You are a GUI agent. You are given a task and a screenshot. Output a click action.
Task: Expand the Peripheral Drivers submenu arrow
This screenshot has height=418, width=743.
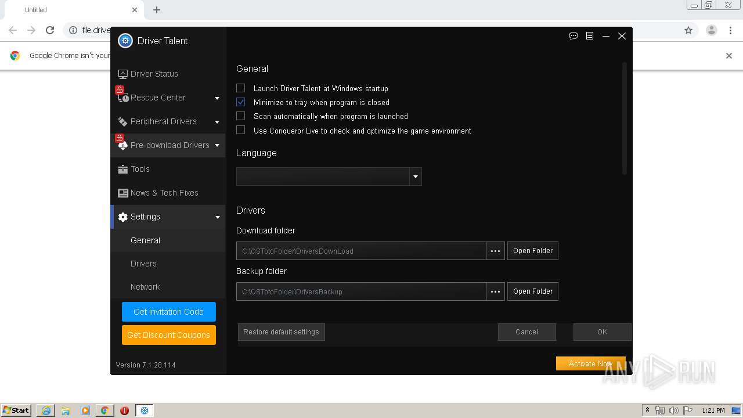point(217,122)
